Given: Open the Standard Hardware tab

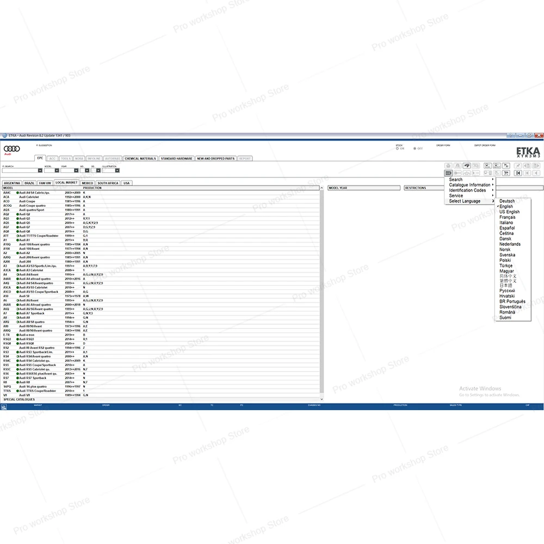Looking at the screenshot, I should pyautogui.click(x=177, y=158).
